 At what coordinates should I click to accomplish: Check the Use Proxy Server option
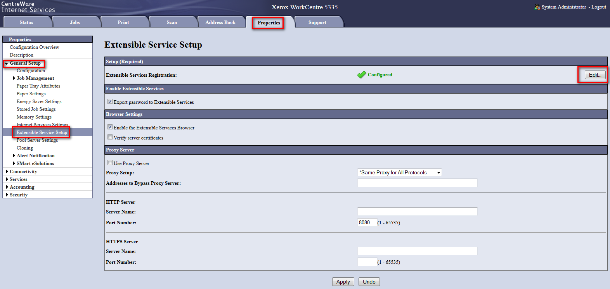coord(110,163)
